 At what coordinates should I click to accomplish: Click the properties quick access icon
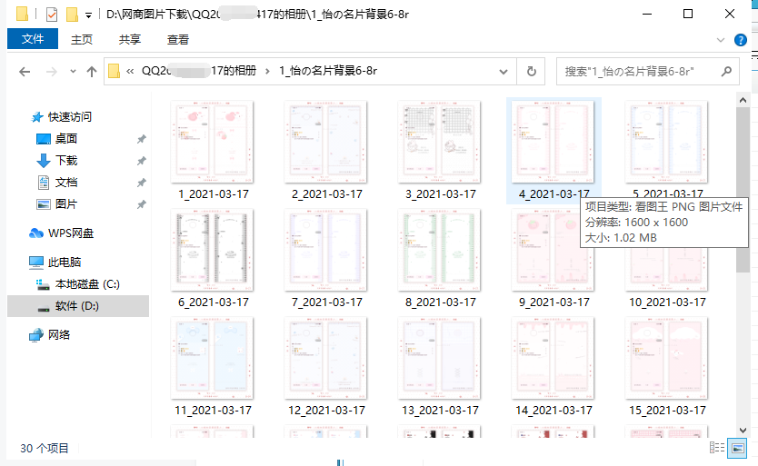(51, 14)
